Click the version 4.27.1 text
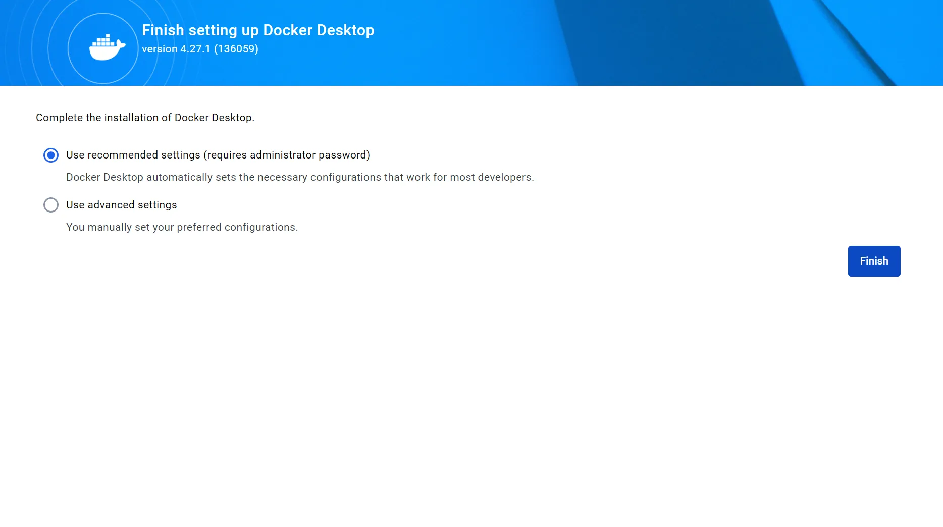 click(x=176, y=49)
